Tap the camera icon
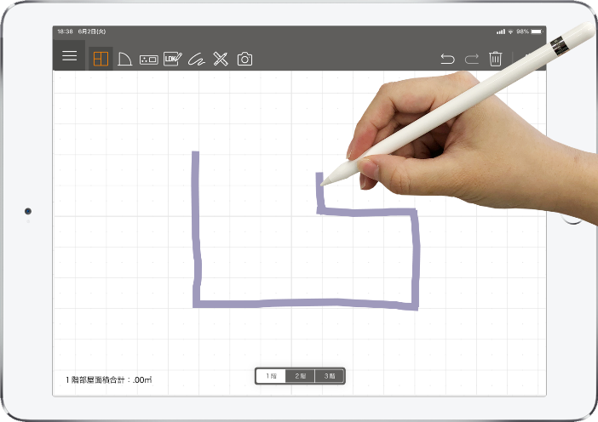Image resolution: width=598 pixels, height=422 pixels. 244,59
